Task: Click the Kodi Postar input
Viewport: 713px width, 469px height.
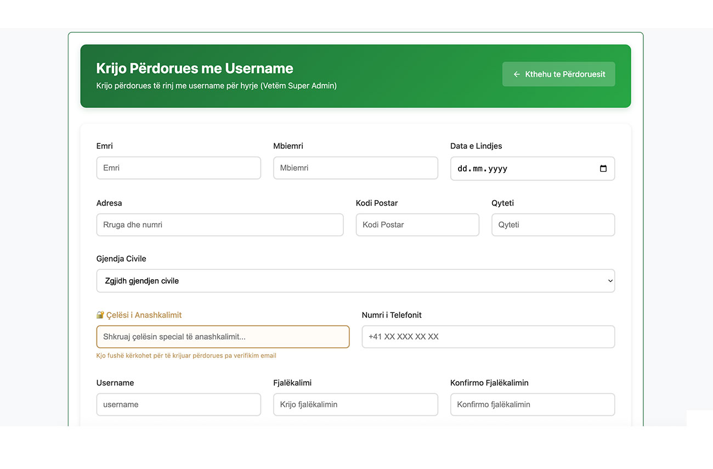Action: (x=417, y=225)
